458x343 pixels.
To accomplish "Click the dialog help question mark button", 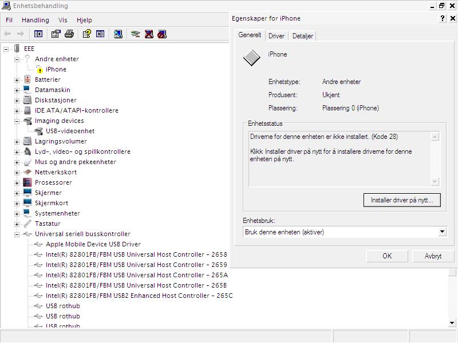I will 443,18.
